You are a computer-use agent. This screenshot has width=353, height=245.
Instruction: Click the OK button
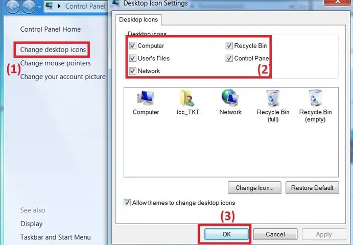tap(226, 234)
